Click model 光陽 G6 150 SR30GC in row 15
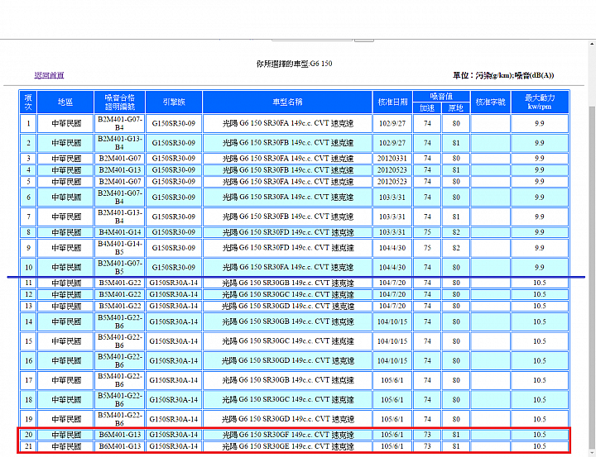The height and width of the screenshot is (457, 596). click(287, 341)
